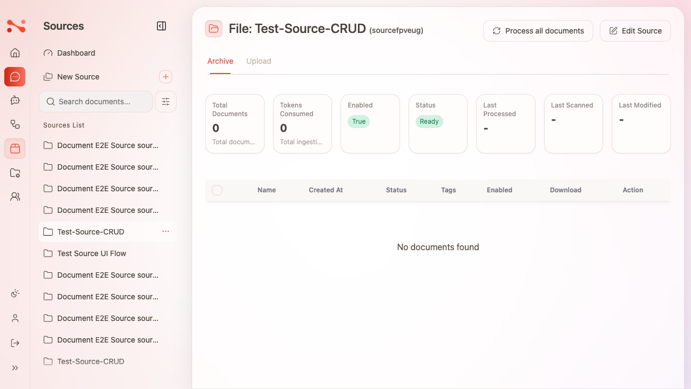The image size is (691, 389).
Task: Focus the Search documents input field
Action: 96,102
